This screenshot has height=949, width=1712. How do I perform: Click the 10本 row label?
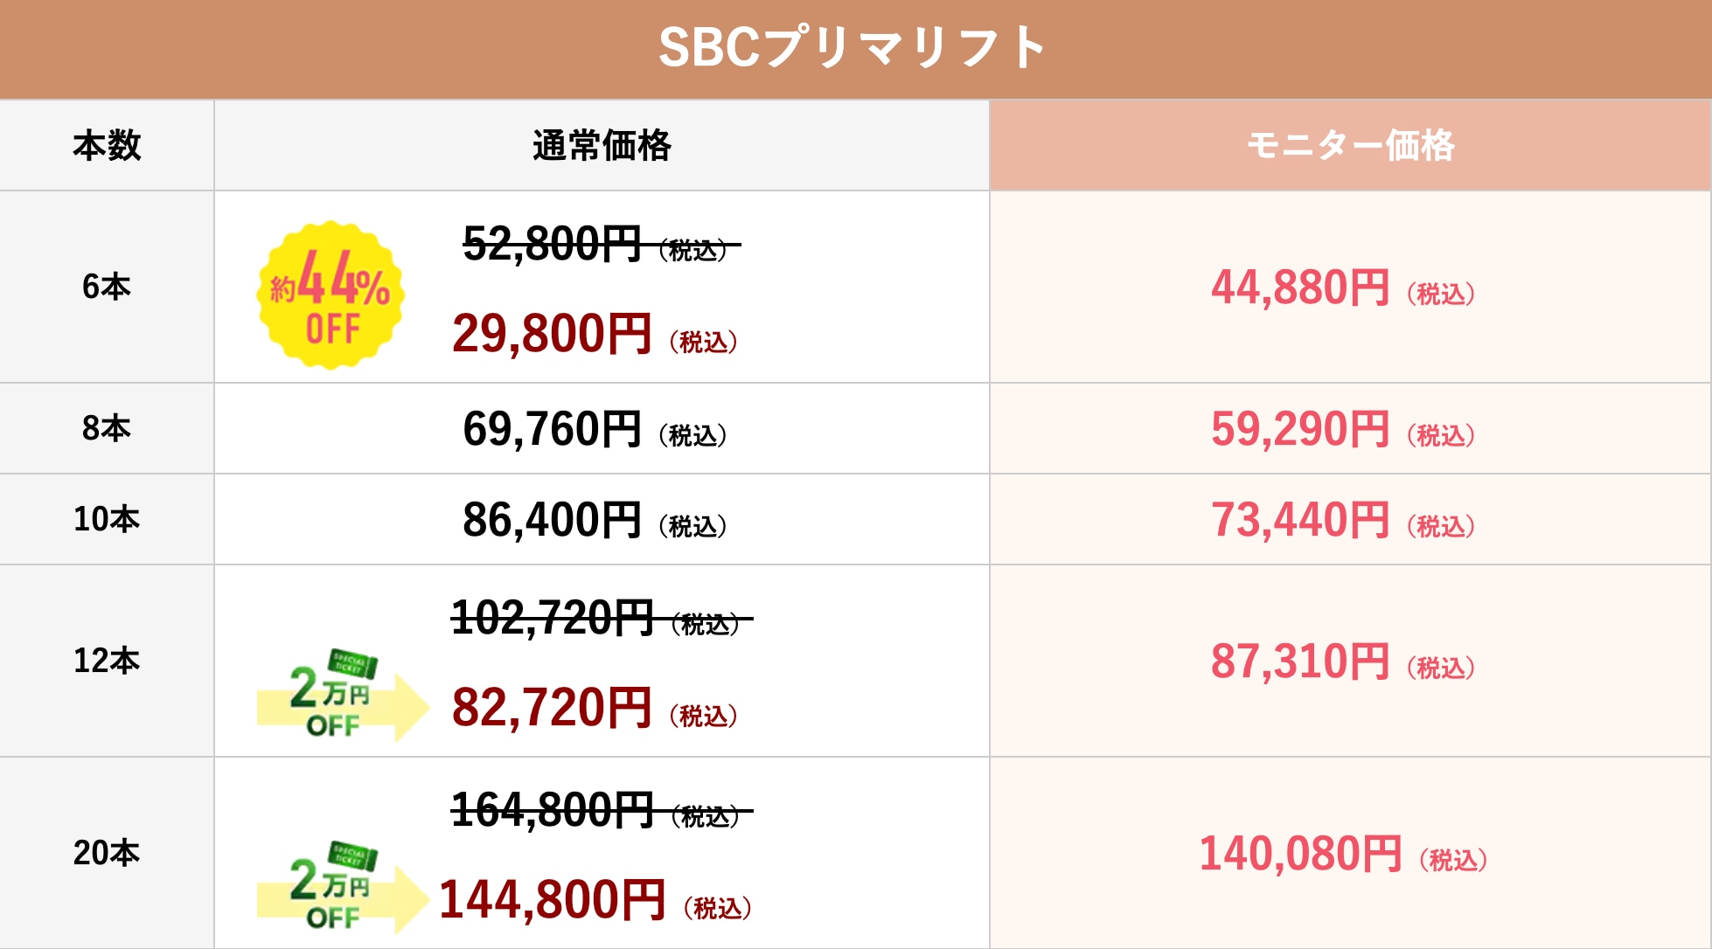(107, 519)
